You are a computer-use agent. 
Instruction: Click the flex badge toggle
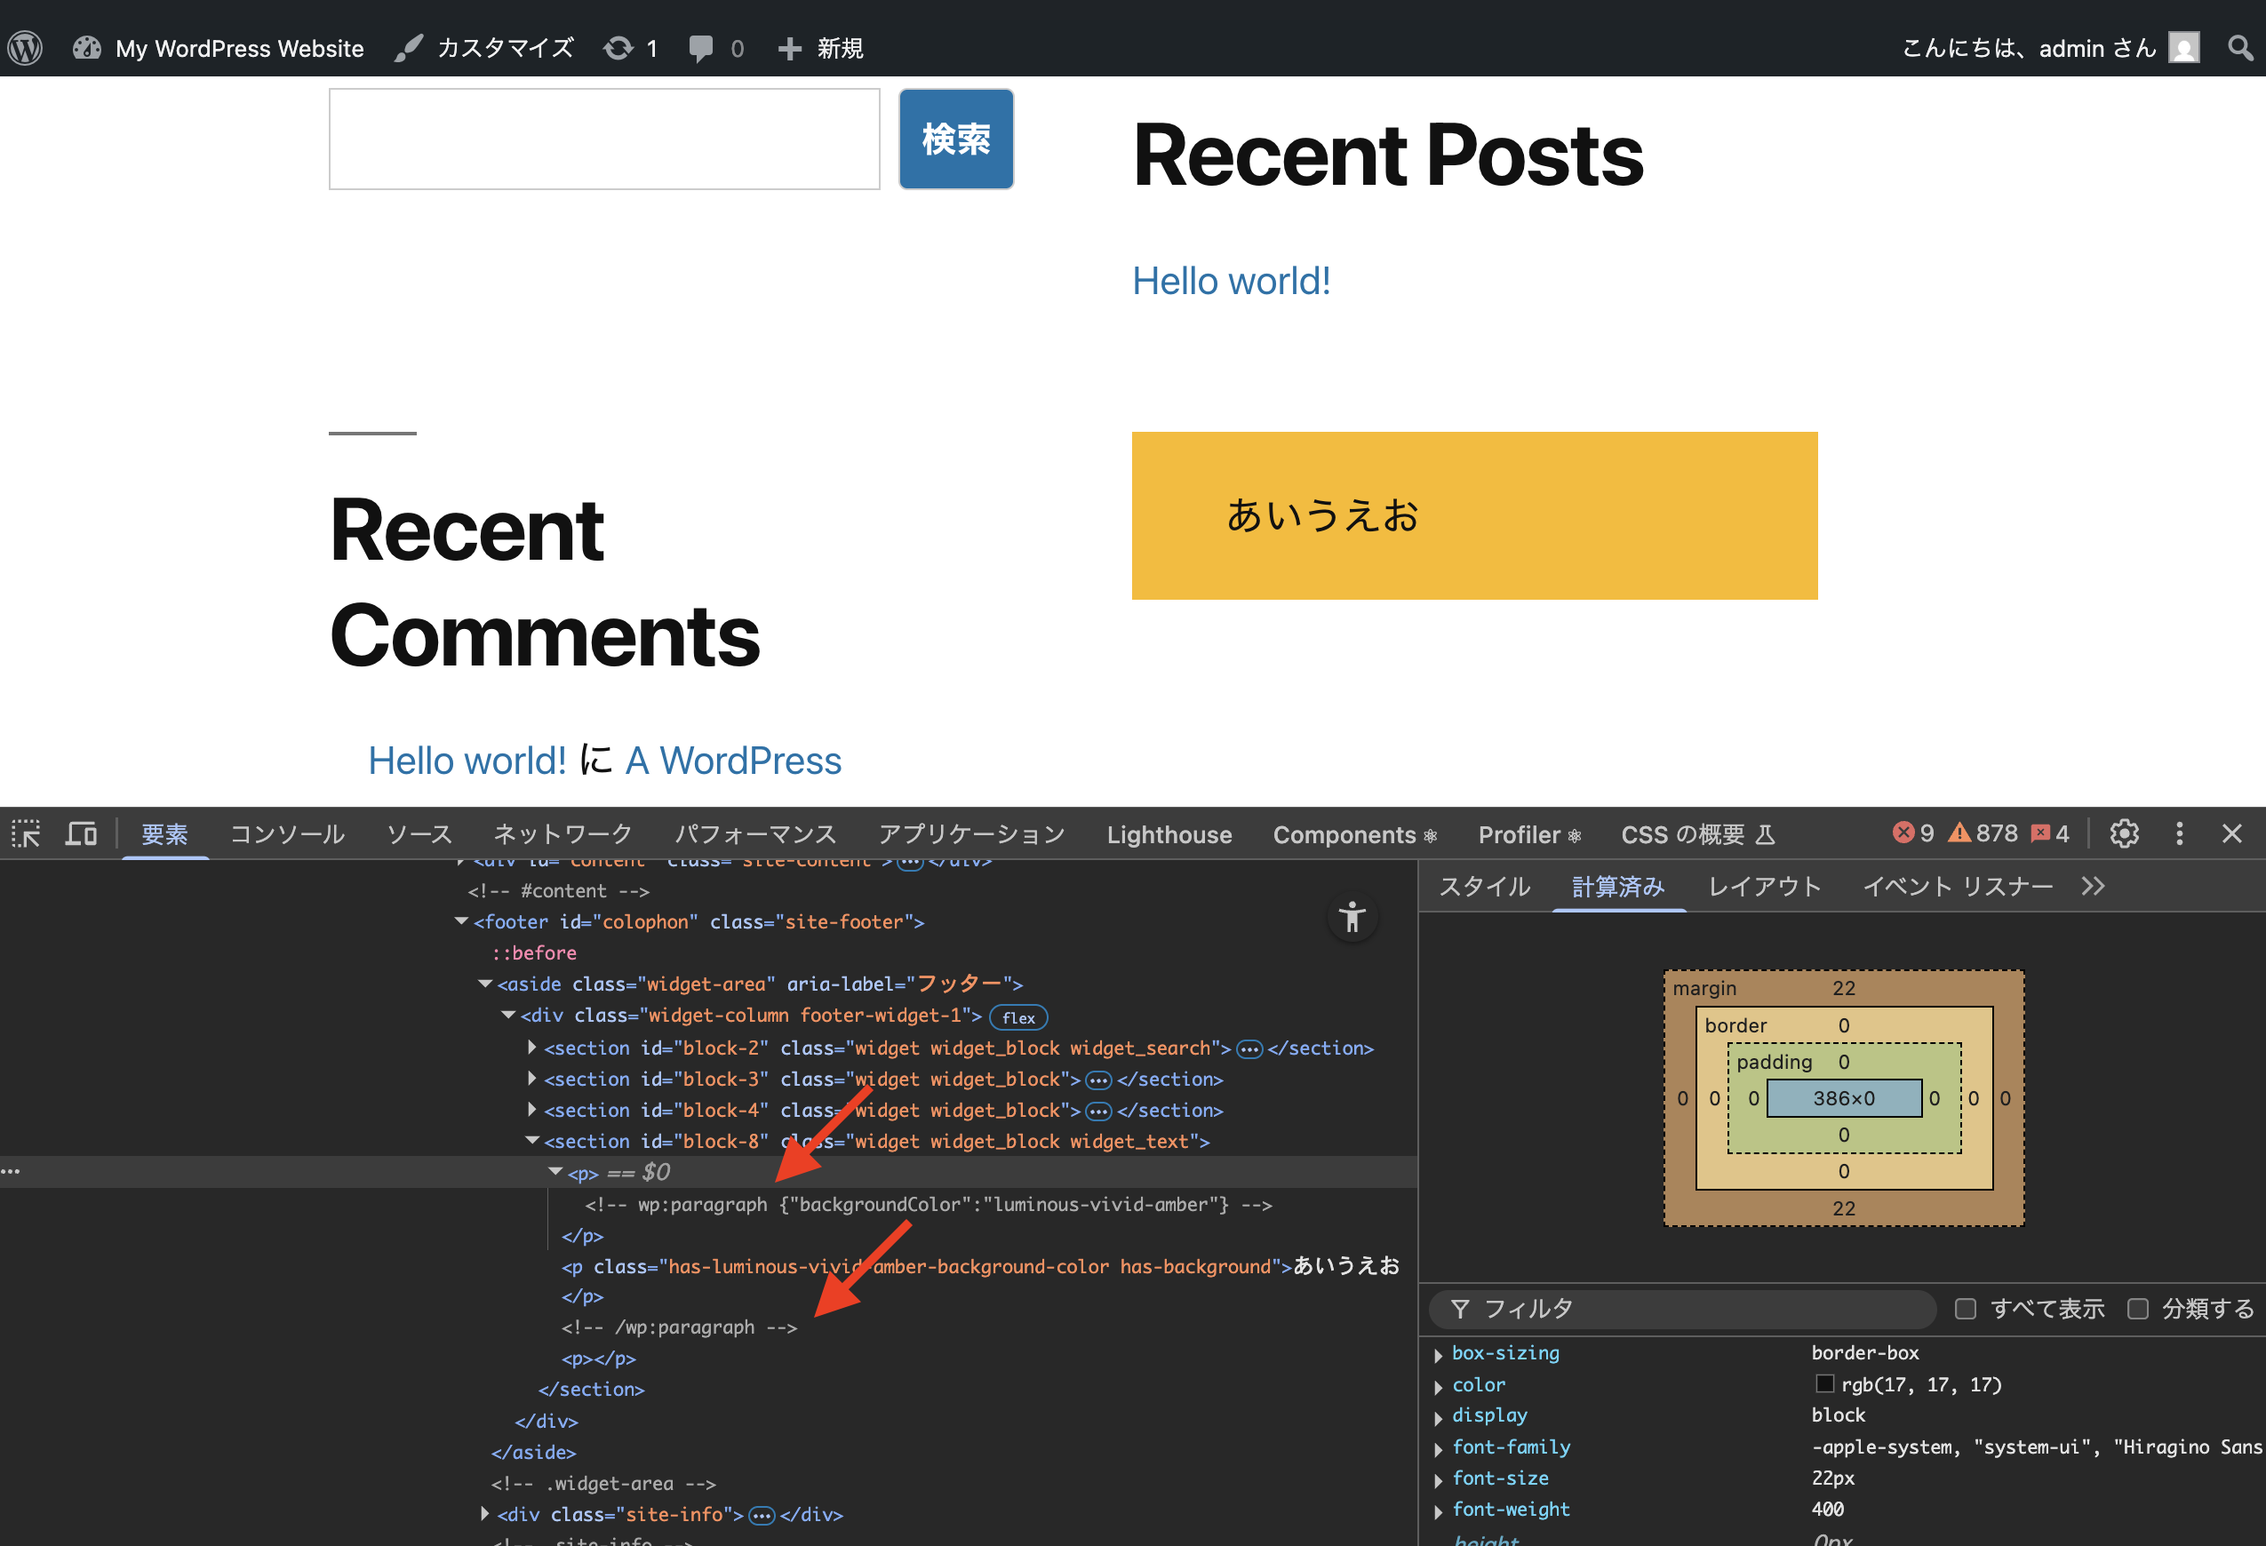pyautogui.click(x=1018, y=1017)
